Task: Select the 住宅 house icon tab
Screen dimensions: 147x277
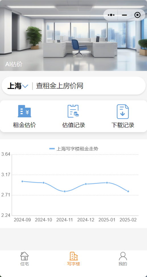Action: point(24,256)
